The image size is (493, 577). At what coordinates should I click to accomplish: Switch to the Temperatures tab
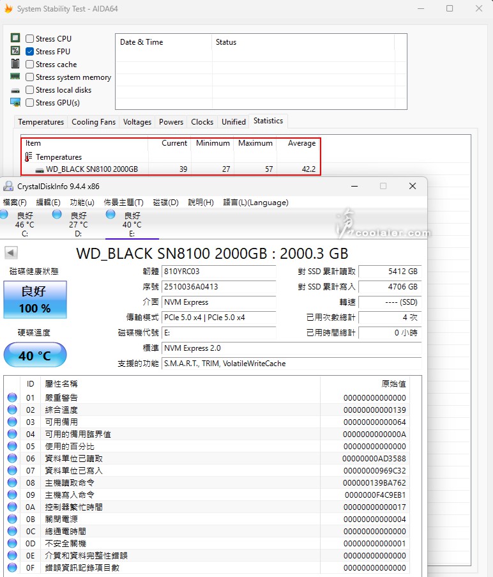[41, 122]
